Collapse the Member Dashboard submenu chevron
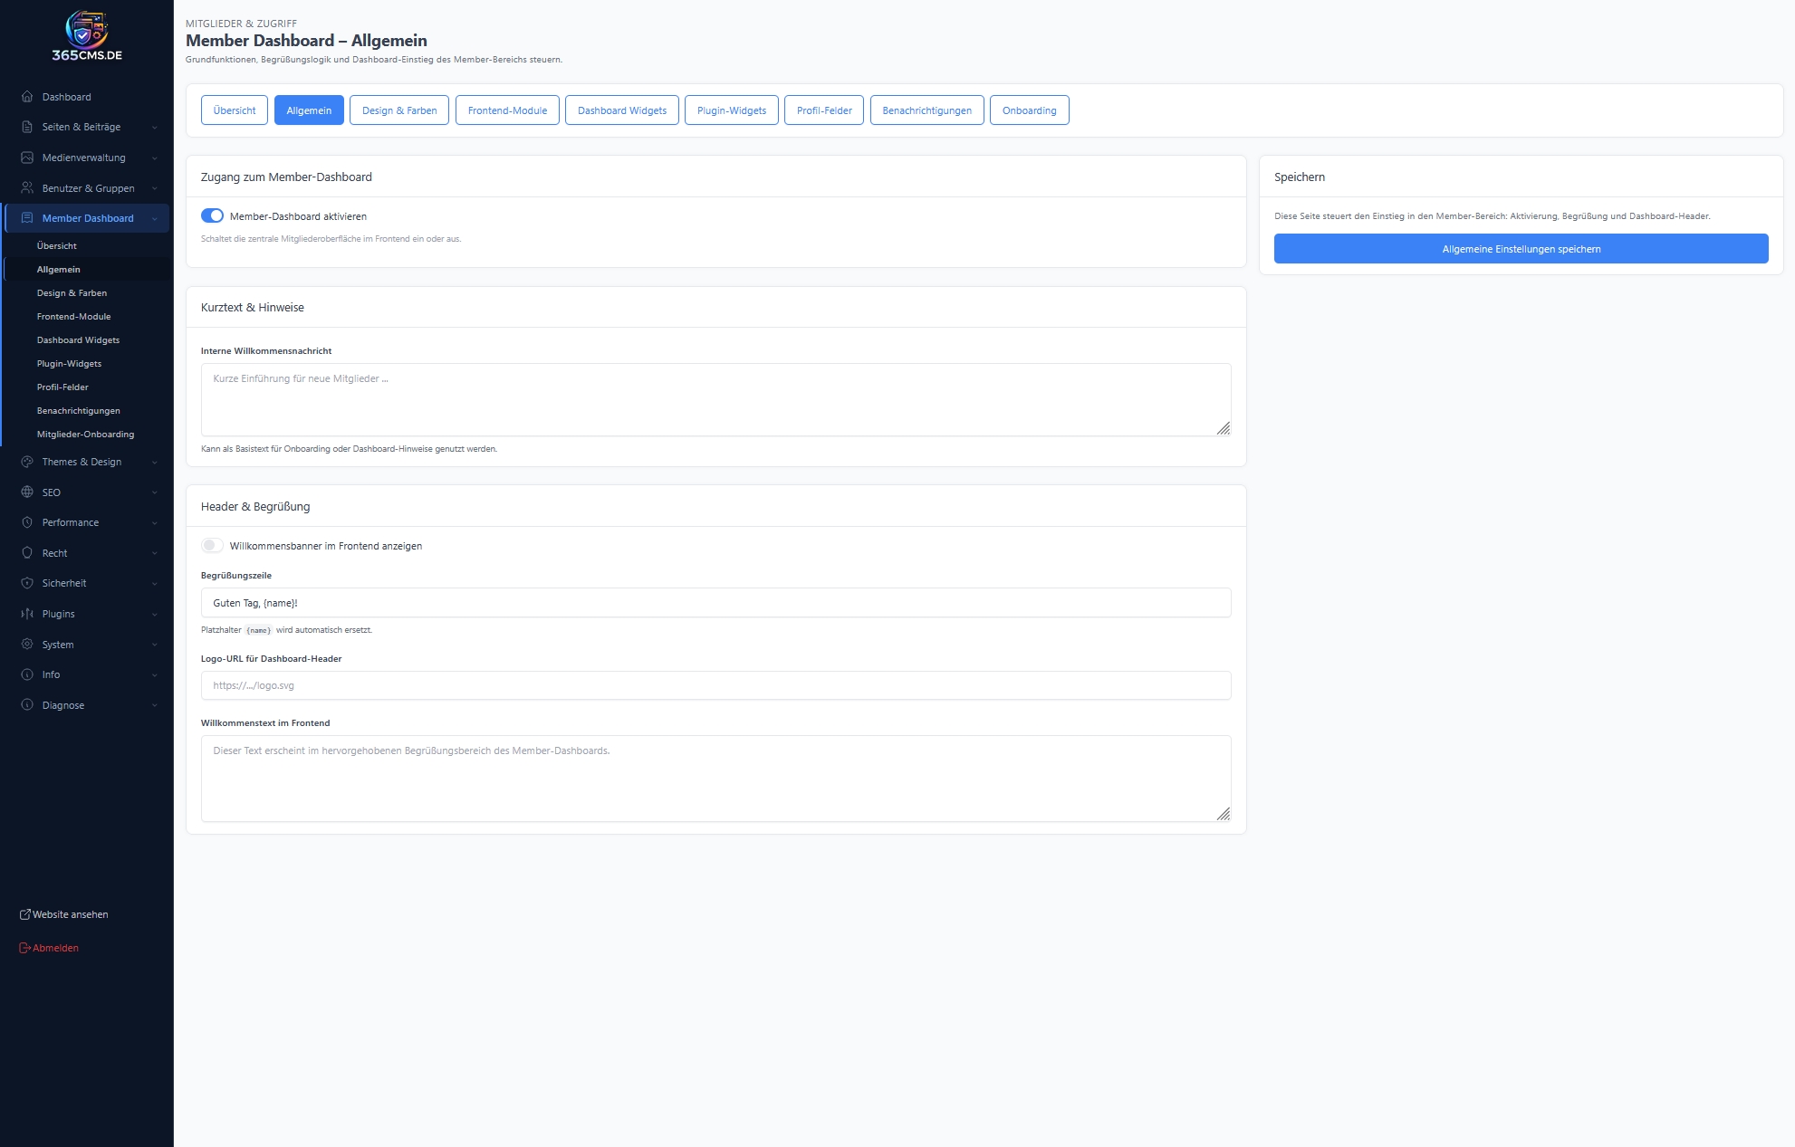Image resolution: width=1795 pixels, height=1147 pixels. point(155,219)
